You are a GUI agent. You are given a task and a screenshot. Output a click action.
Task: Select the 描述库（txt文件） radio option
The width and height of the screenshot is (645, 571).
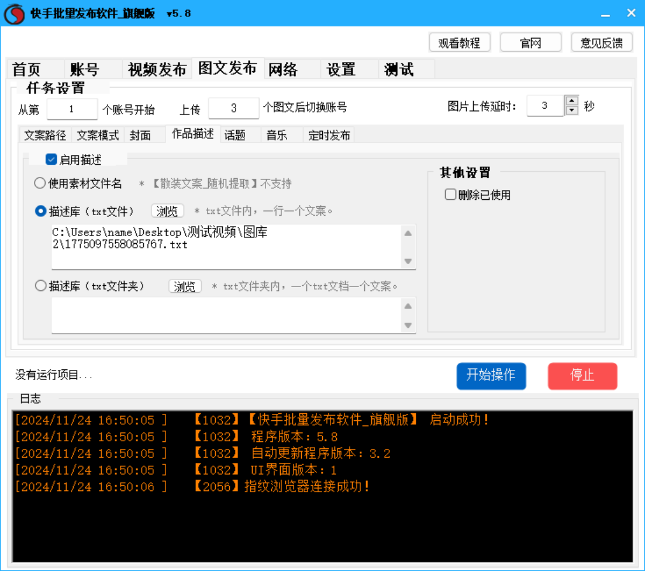point(40,212)
